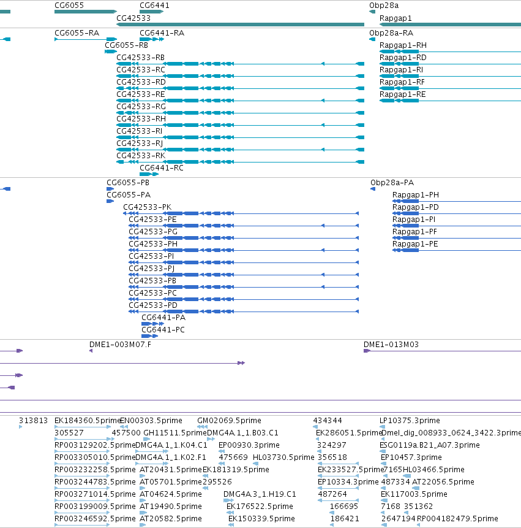Select protein CG42533-PJ
The height and width of the screenshot is (528, 521).
(152, 269)
